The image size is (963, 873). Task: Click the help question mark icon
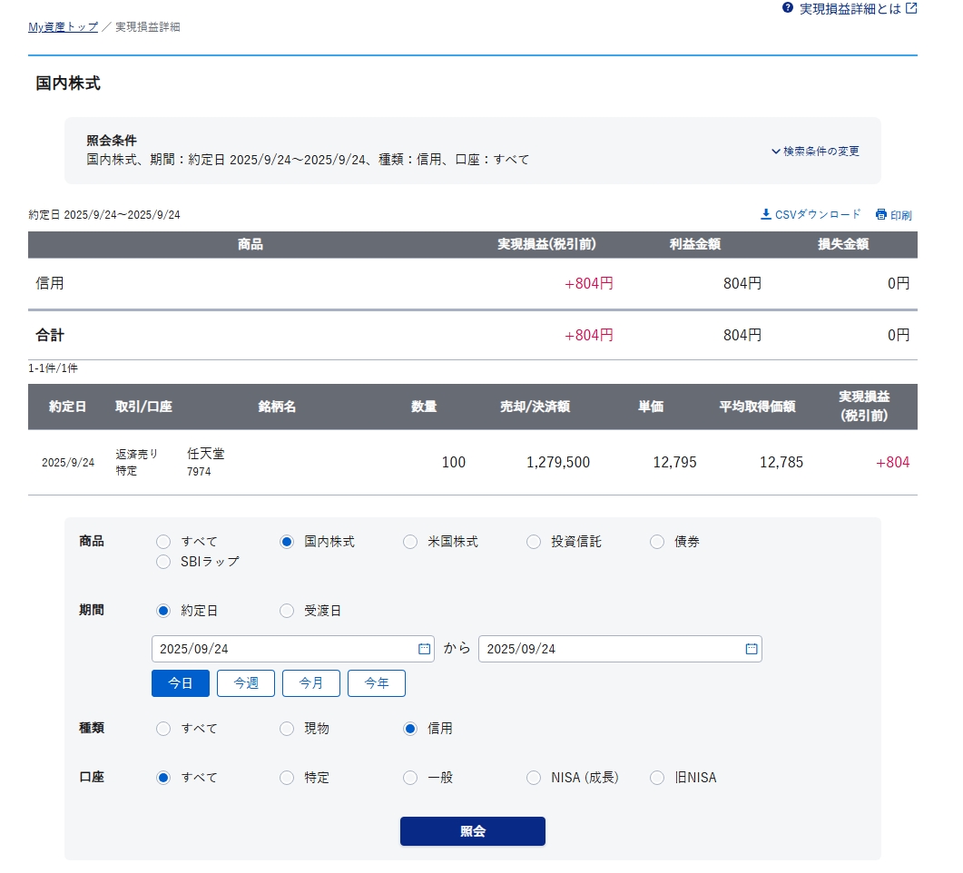(x=788, y=8)
